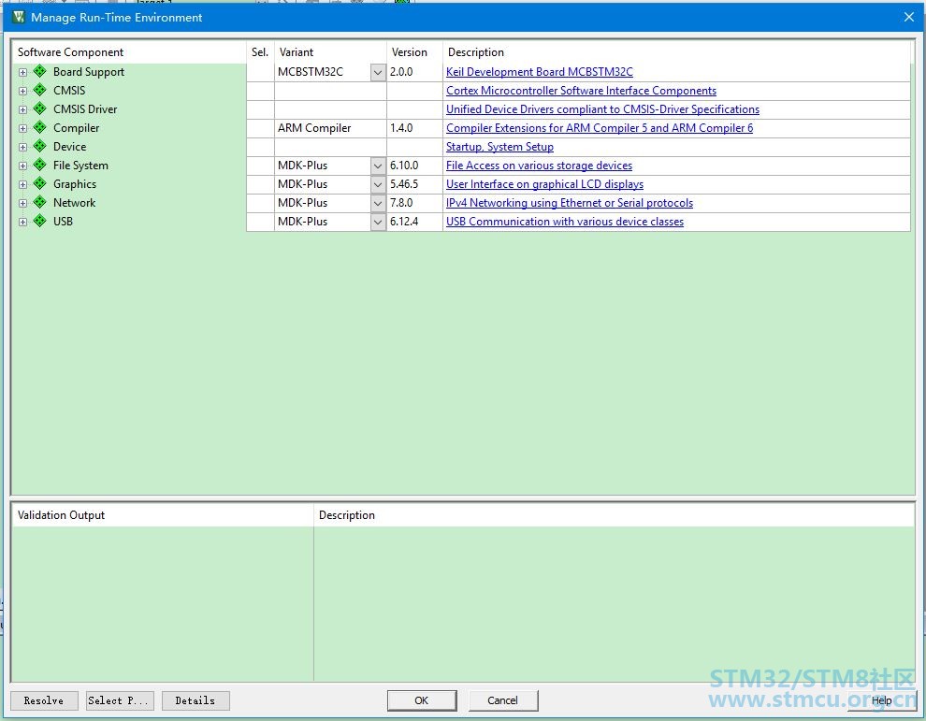The height and width of the screenshot is (721, 926).
Task: Expand the Compiler tree node
Action: click(22, 128)
